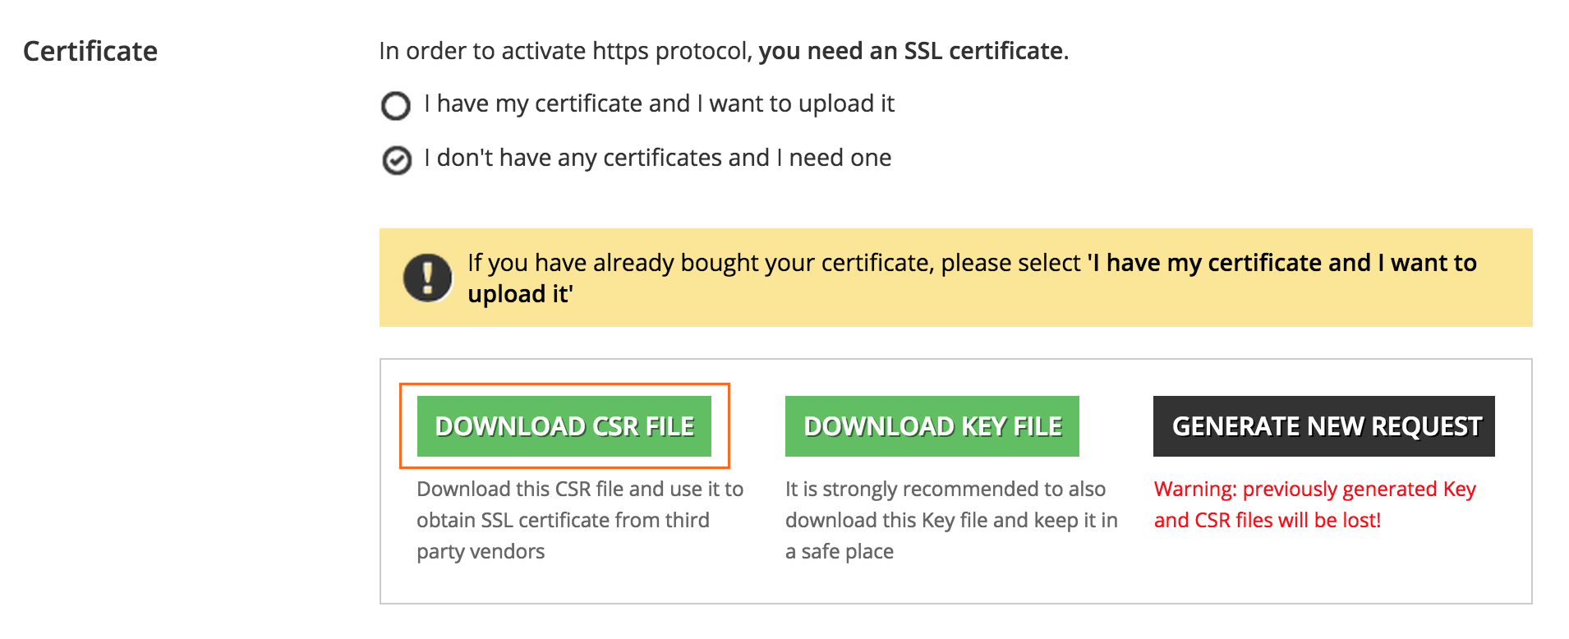Click the 'keep it in a safe place' text
Screen dimensions: 1569x639
[951, 536]
